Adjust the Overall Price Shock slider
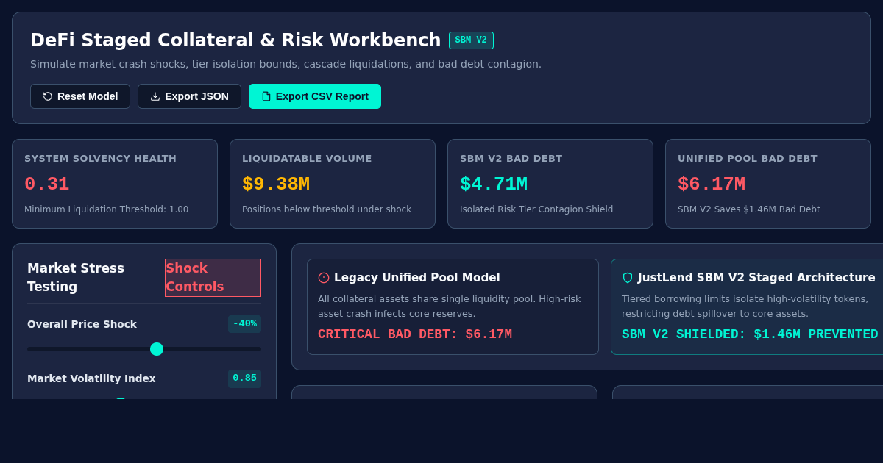883x463 pixels. tap(144, 349)
